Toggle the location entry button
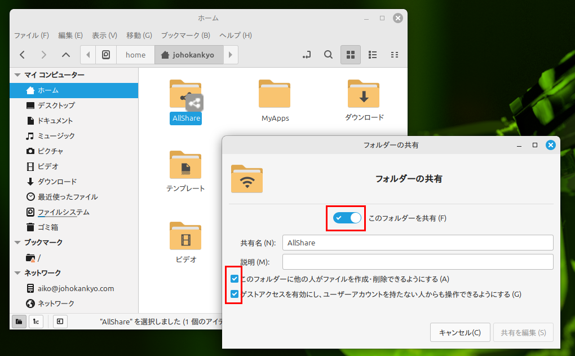Screen dimensions: 575x356 click(306, 55)
